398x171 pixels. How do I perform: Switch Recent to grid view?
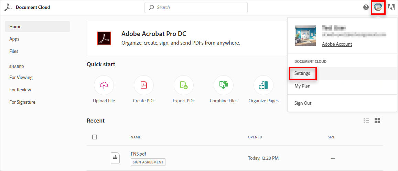click(377, 121)
